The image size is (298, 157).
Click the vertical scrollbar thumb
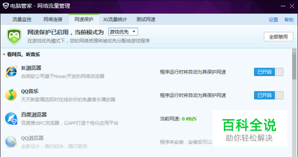[294, 66]
